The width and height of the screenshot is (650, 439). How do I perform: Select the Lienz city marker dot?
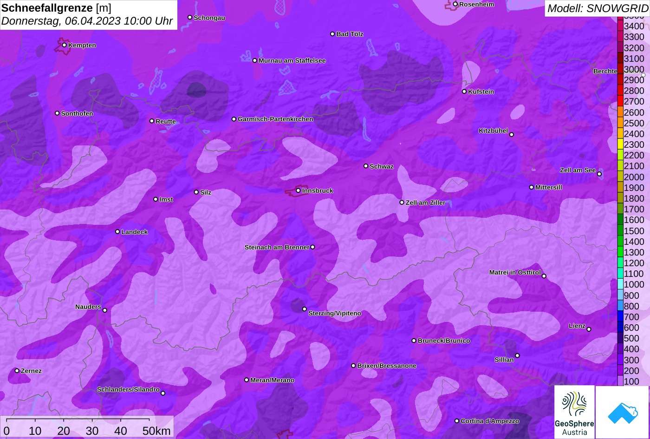pyautogui.click(x=589, y=329)
